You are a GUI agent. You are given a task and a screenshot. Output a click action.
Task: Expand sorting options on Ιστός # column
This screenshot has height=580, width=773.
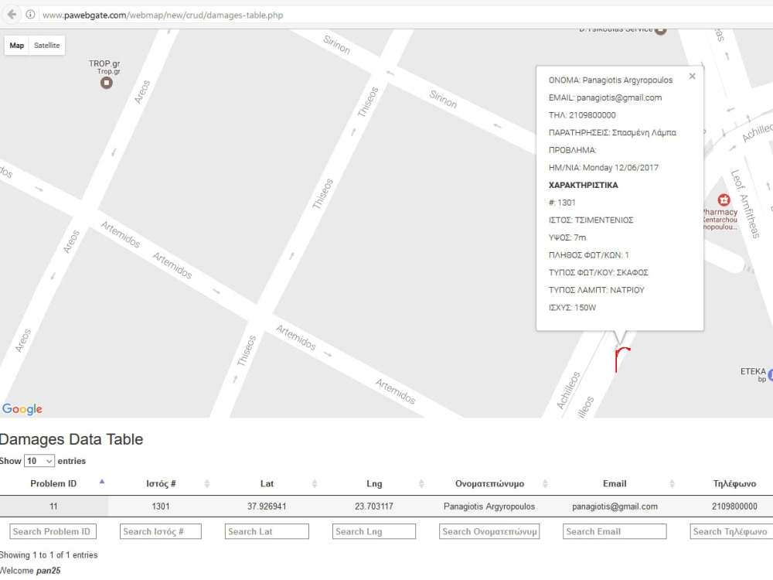pos(206,483)
